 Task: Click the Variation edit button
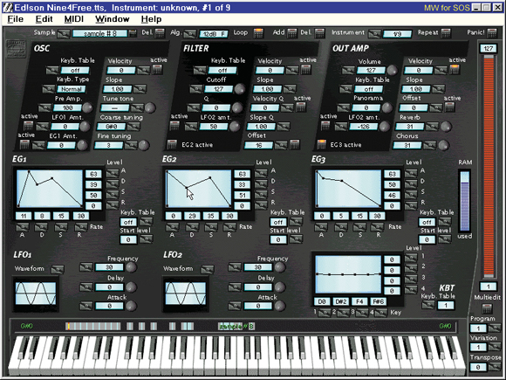coord(495,348)
